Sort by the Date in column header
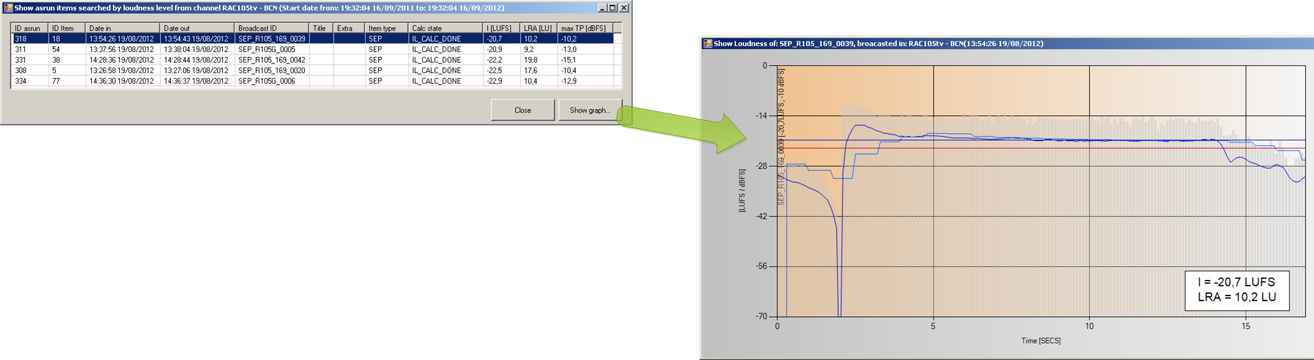 [122, 28]
